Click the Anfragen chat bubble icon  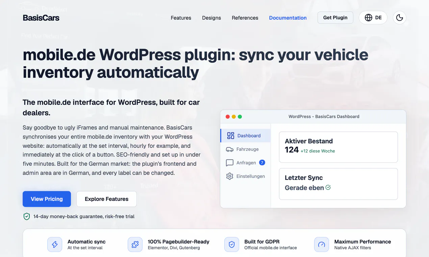230,163
